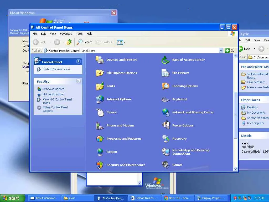Open the Fonts folder icon
The width and height of the screenshot is (269, 202).
(x=100, y=86)
